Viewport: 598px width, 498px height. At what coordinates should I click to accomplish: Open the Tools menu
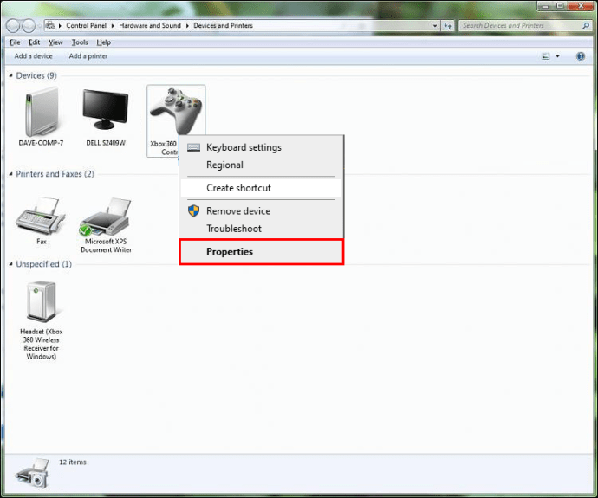(80, 42)
